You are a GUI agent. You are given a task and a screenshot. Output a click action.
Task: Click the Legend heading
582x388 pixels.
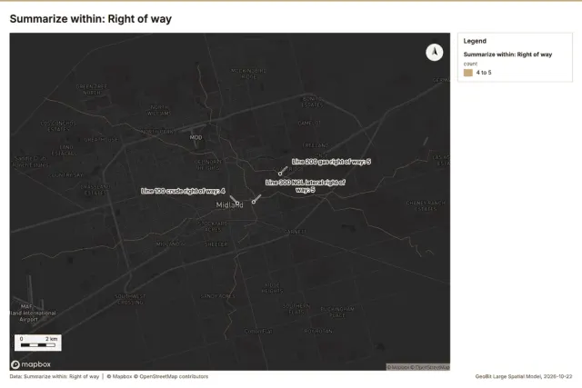475,41
